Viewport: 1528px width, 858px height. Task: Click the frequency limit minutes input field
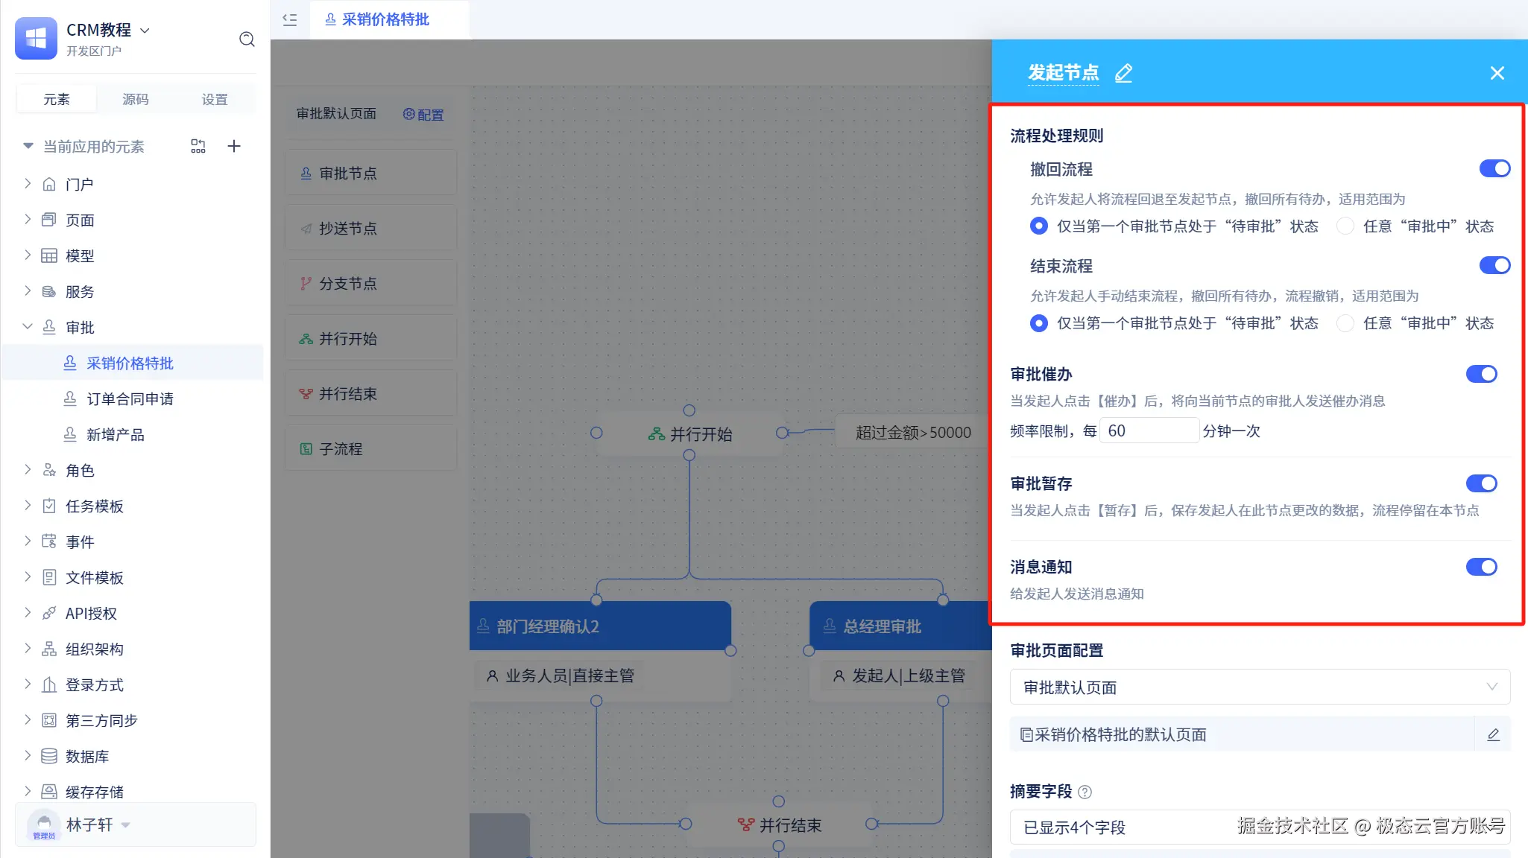(1148, 431)
